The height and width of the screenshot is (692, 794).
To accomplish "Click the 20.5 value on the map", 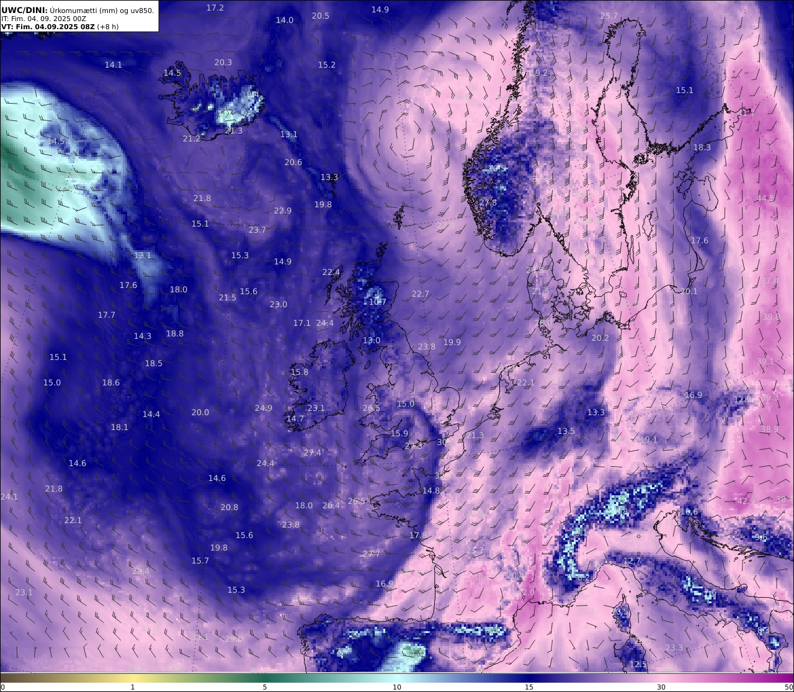I will click(321, 16).
